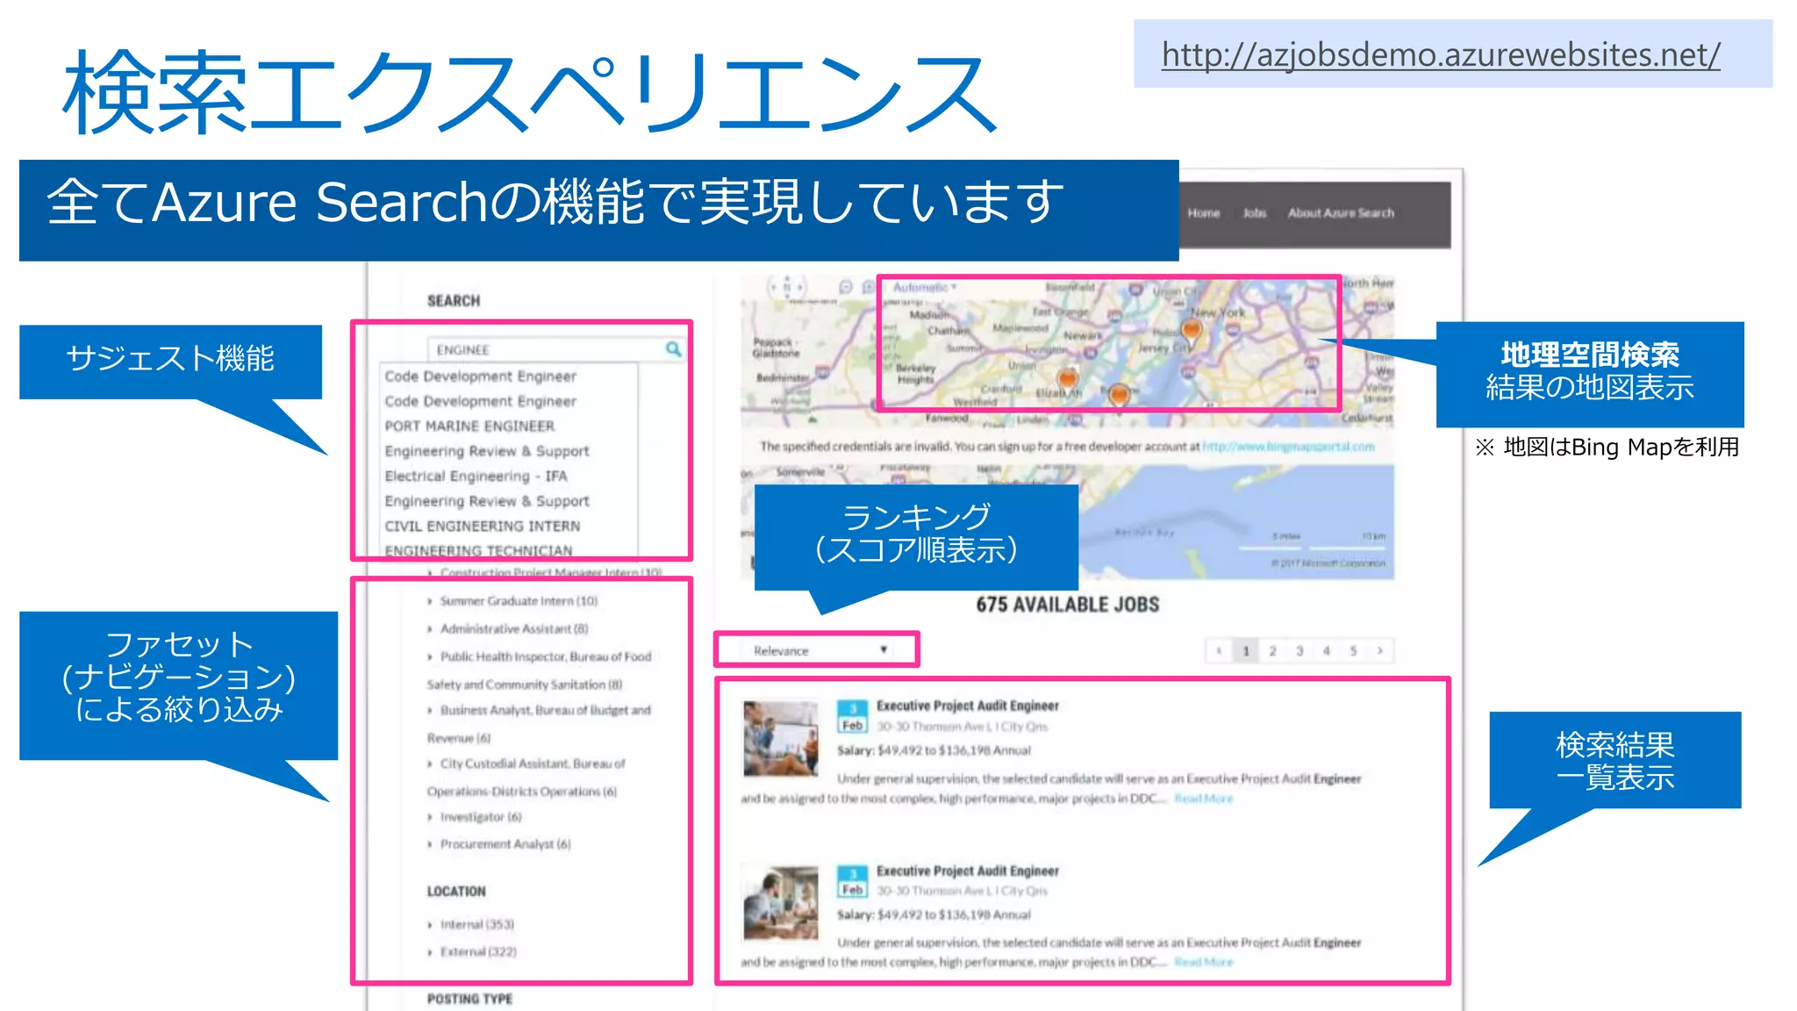Click the LOCATION facet heading
Image resolution: width=1797 pixels, height=1011 pixels.
click(456, 891)
